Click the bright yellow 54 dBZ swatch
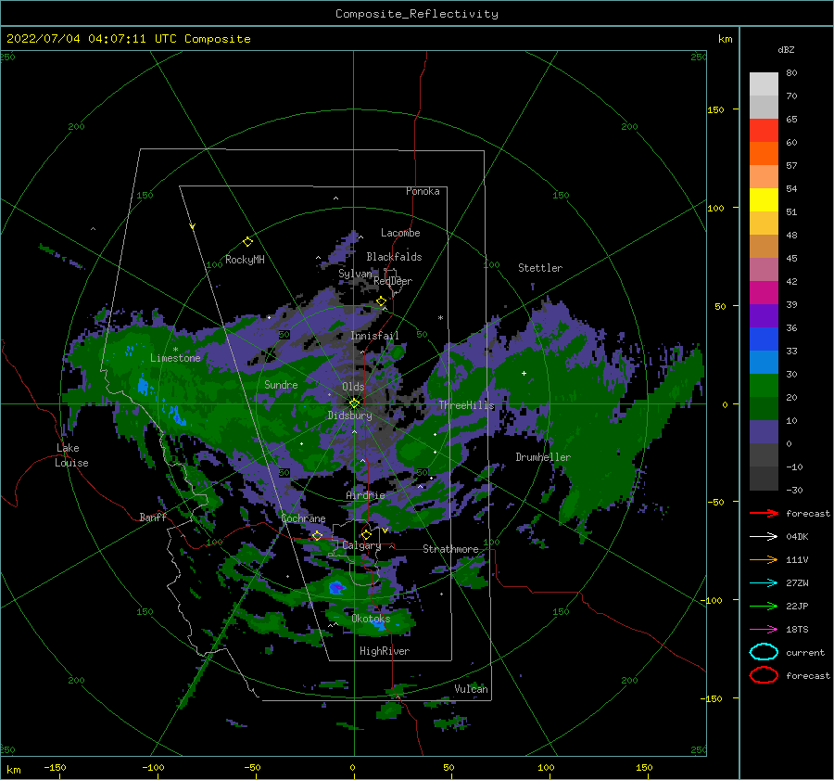This screenshot has height=780, width=834. (764, 199)
